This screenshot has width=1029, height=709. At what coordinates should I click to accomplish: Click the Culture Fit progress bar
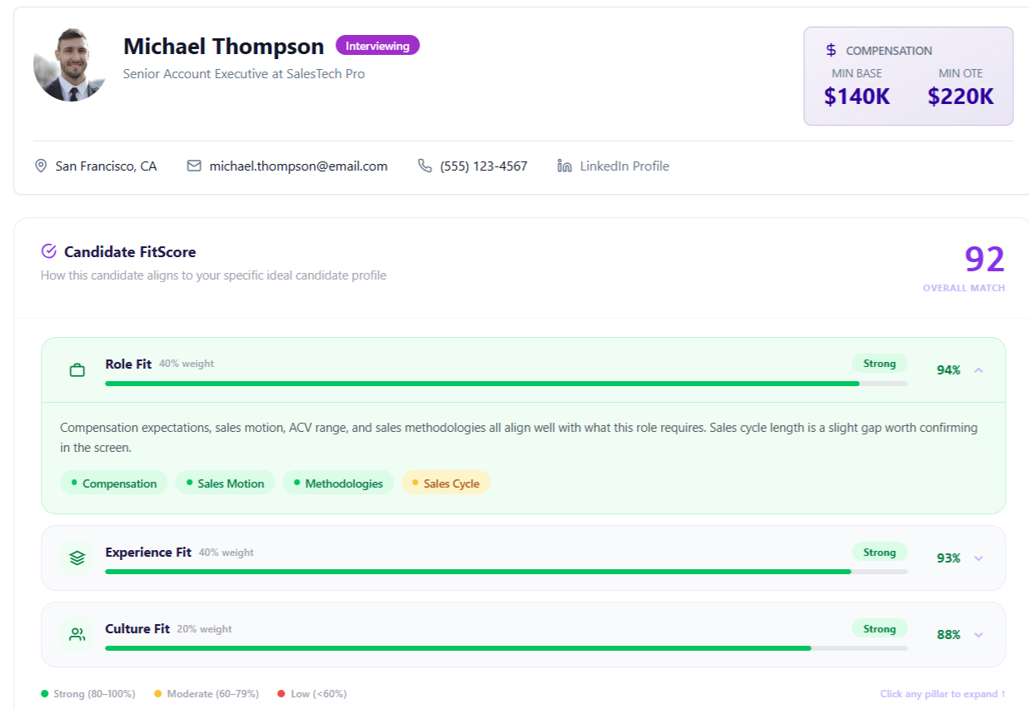point(506,648)
